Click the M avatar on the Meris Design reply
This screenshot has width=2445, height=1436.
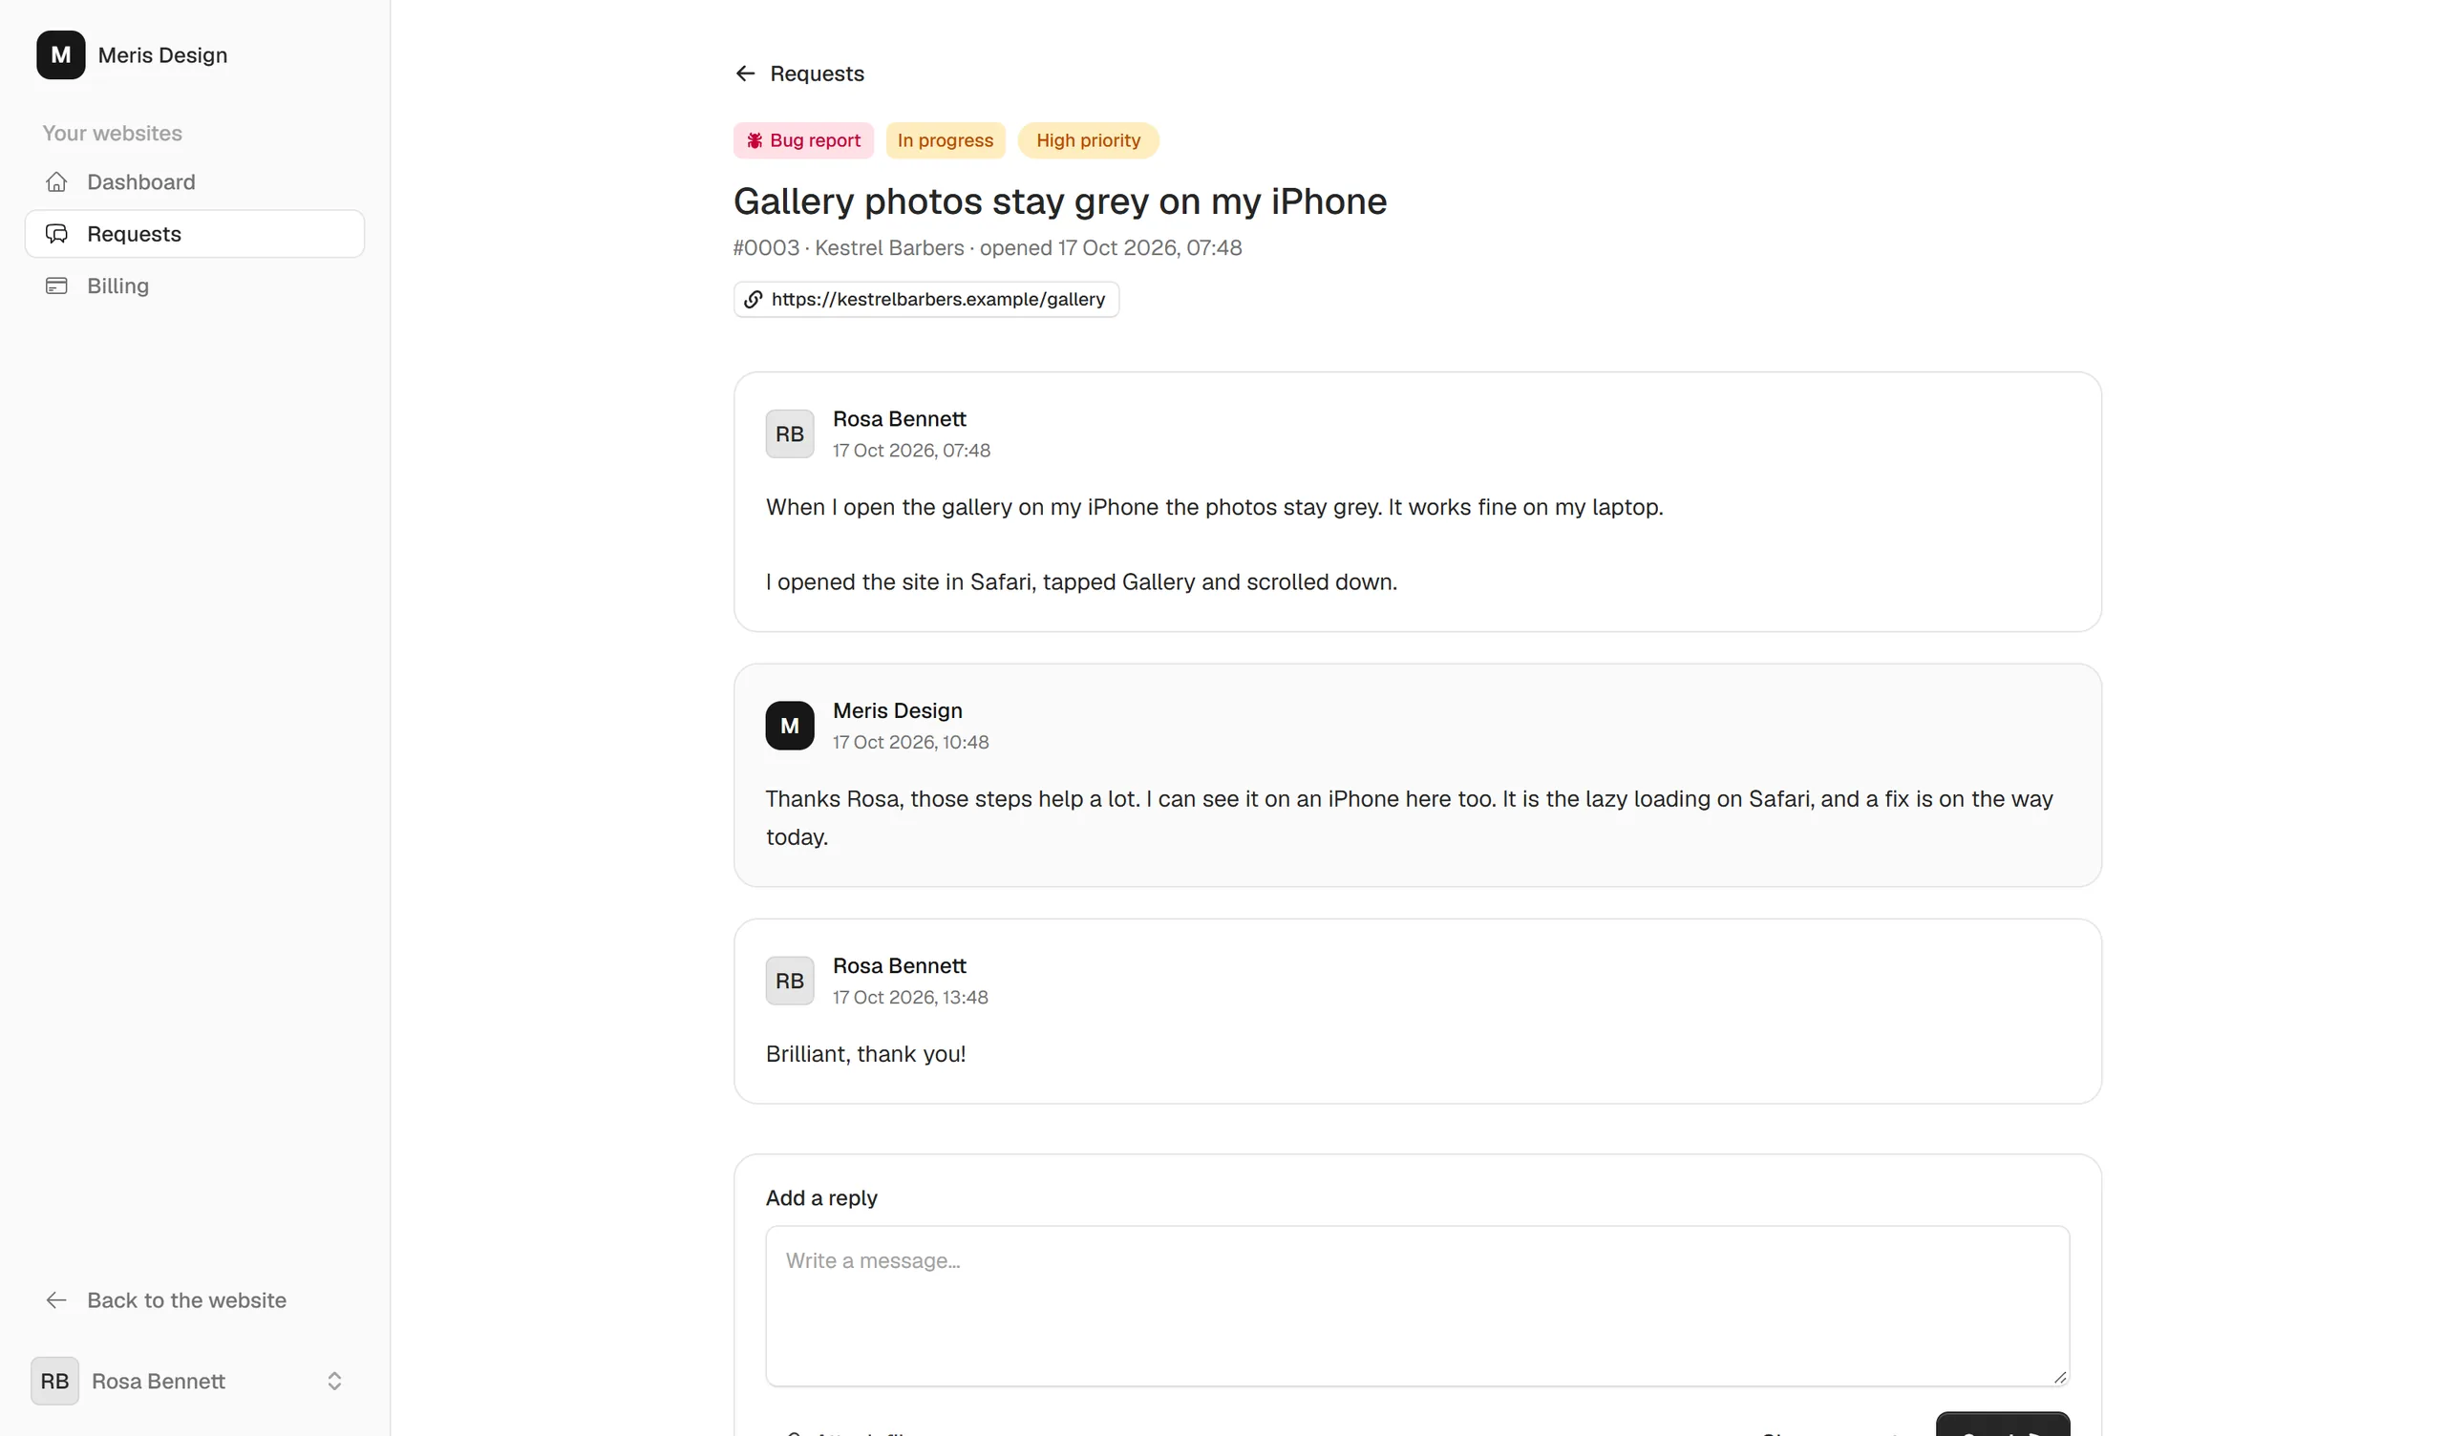coord(790,726)
